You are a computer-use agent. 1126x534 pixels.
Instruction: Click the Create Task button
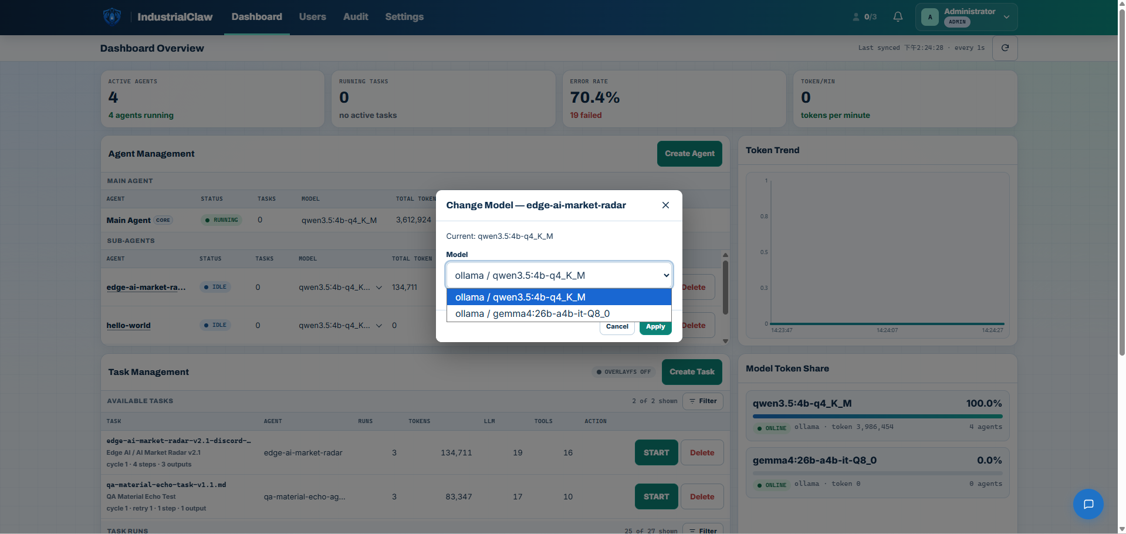coord(692,372)
